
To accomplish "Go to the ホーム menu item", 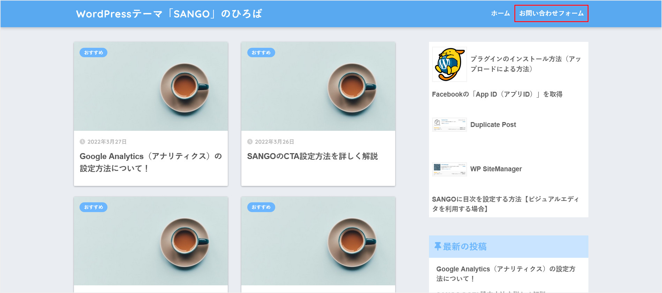I will pyautogui.click(x=500, y=14).
